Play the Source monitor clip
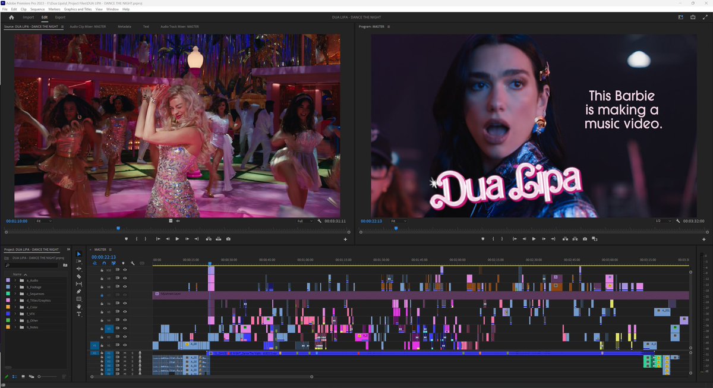The height and width of the screenshot is (388, 713). pyautogui.click(x=177, y=239)
